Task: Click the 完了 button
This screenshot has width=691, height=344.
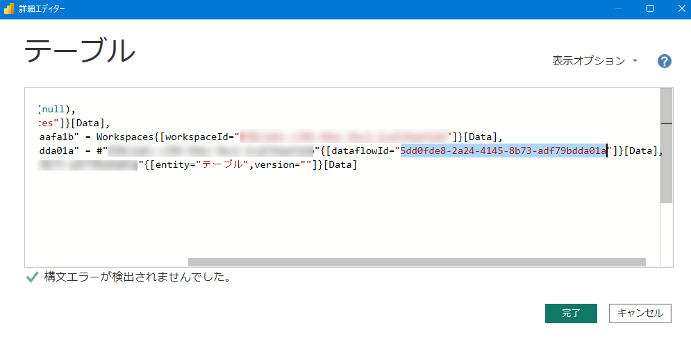Action: point(571,313)
